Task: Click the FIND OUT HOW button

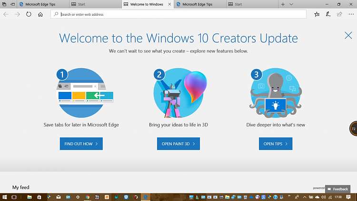Action: [81, 143]
